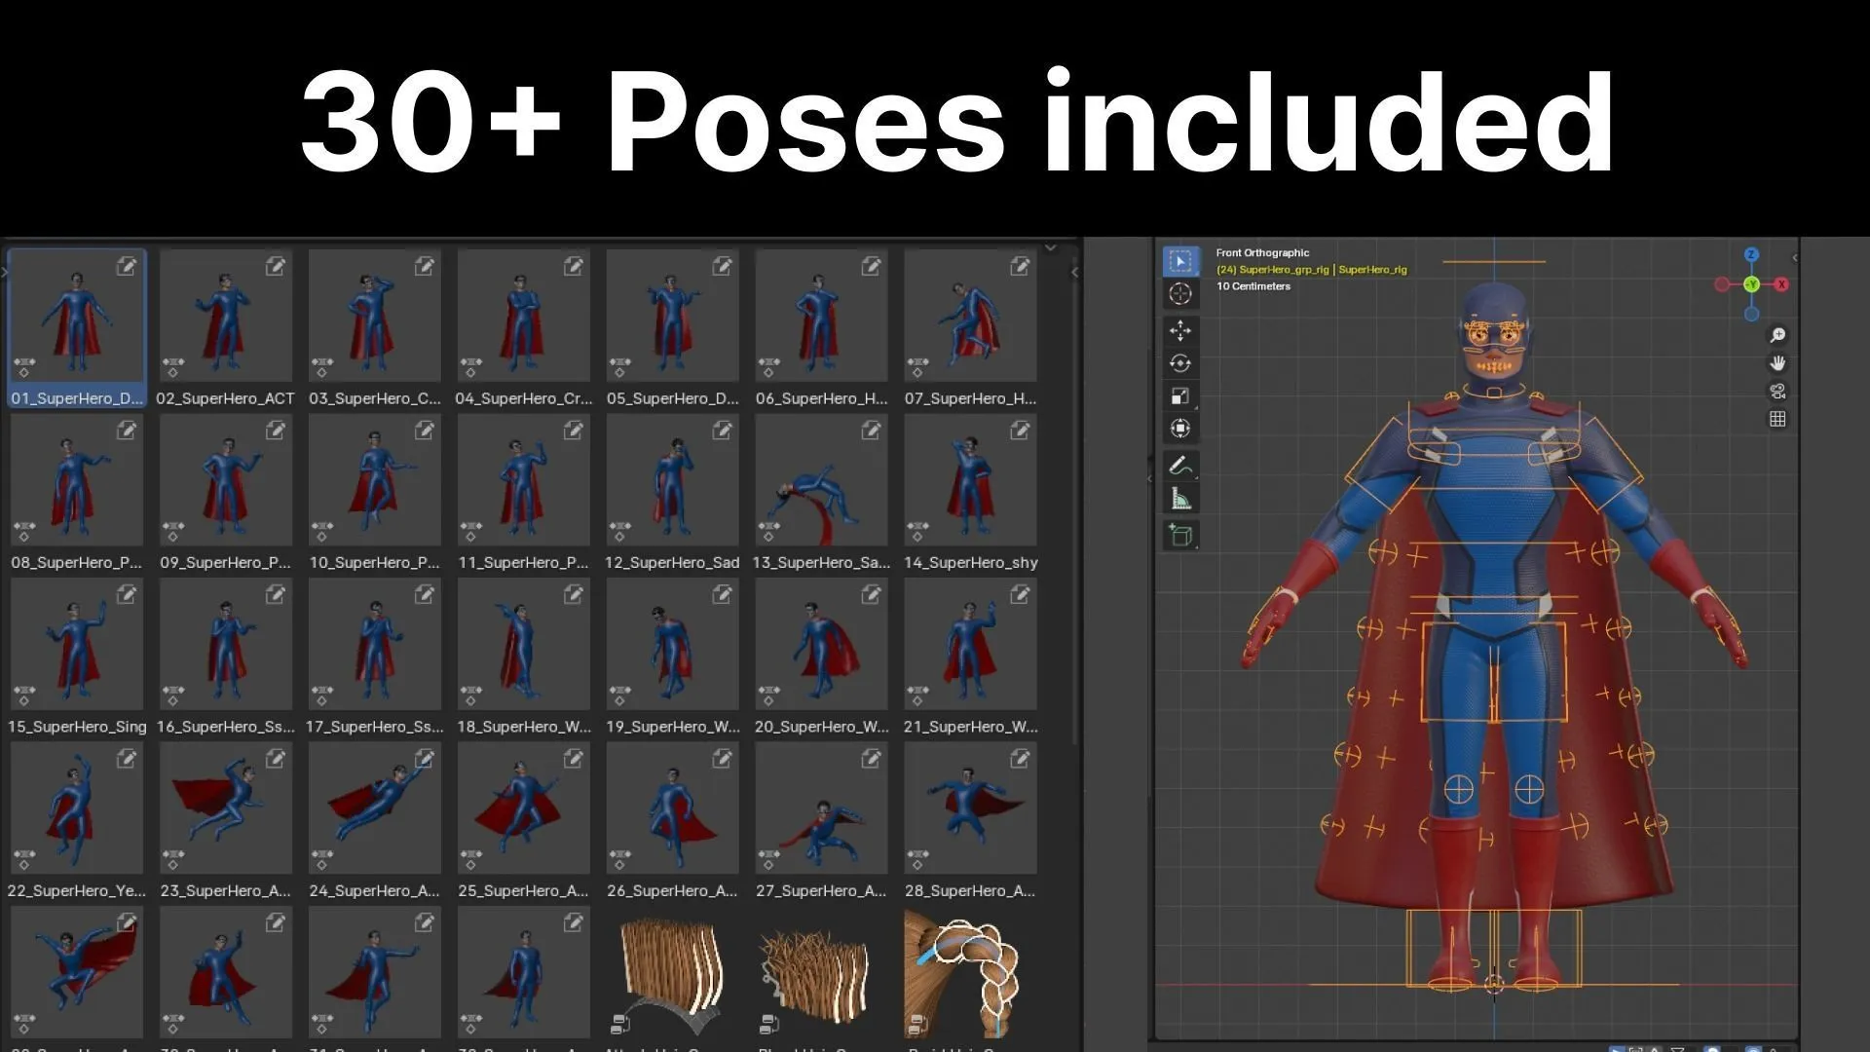Click the pan hand control in viewport
Image resolution: width=1870 pixels, height=1052 pixels.
point(1776,362)
